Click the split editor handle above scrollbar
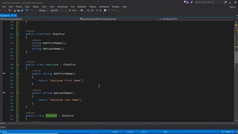 (236, 22)
